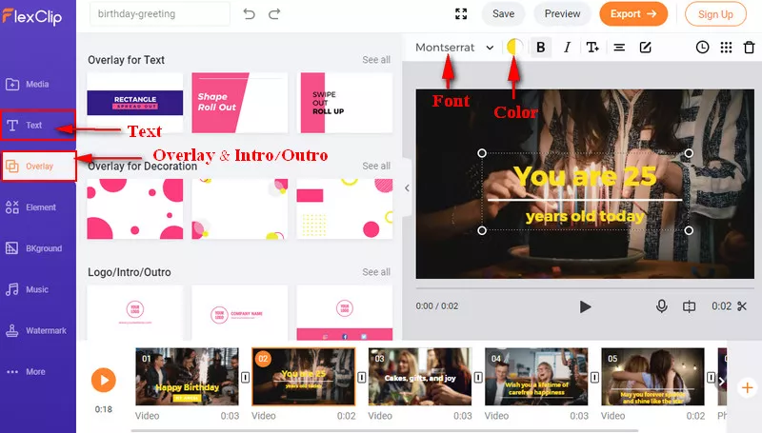Select storyboard clip 03 Cakes, gifts, and joy
Image resolution: width=762 pixels, height=433 pixels.
[x=420, y=377]
